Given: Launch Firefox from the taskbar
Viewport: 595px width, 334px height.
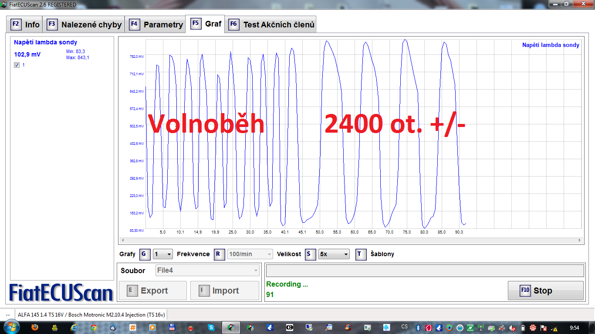Looking at the screenshot, I should (35, 327).
